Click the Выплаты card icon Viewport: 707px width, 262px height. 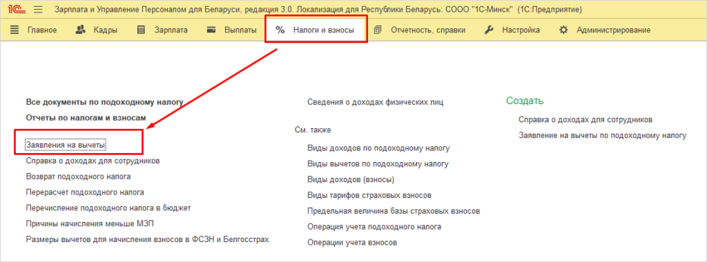tap(211, 30)
